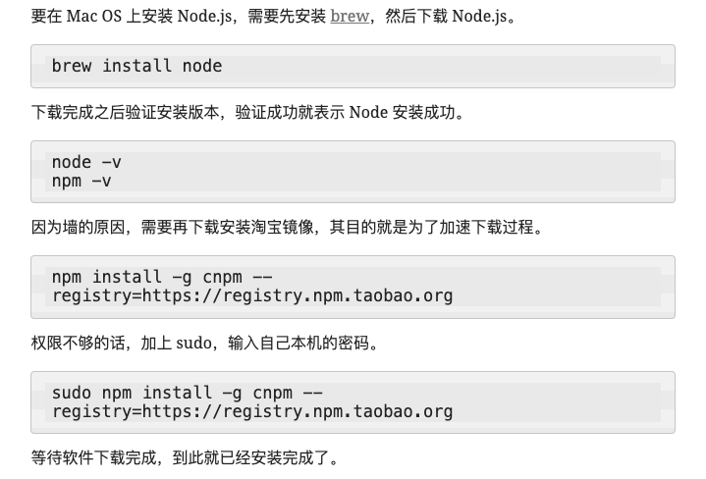706x479 pixels.
Task: Click the paragraph starting with 下载完成之后
Action: click(248, 112)
